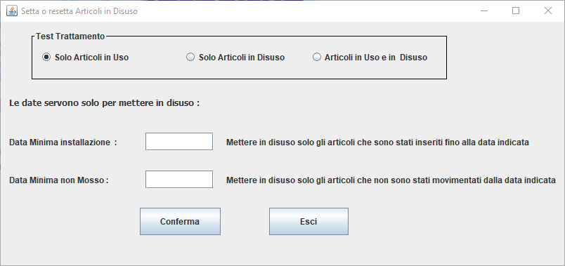Select the Solo Articoli in Uso option
565x266 pixels.
tap(86, 58)
